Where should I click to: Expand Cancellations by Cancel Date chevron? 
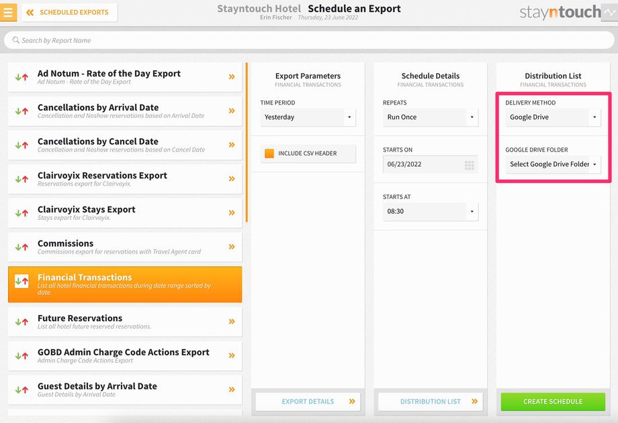232,144
